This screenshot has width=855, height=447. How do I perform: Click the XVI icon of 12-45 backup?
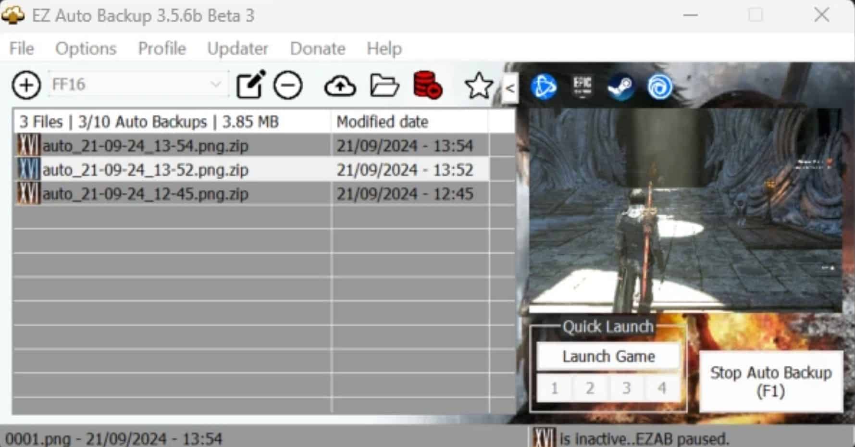point(28,193)
